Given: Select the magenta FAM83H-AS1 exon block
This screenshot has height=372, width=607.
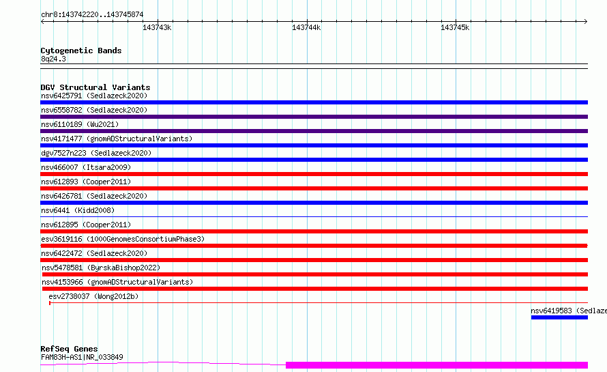Looking at the screenshot, I should coord(436,365).
